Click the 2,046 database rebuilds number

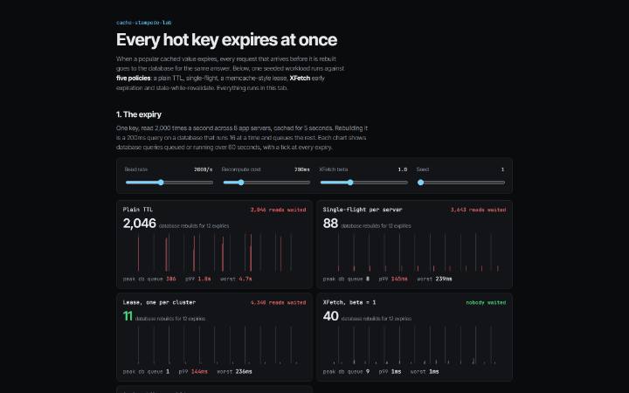[x=139, y=224]
